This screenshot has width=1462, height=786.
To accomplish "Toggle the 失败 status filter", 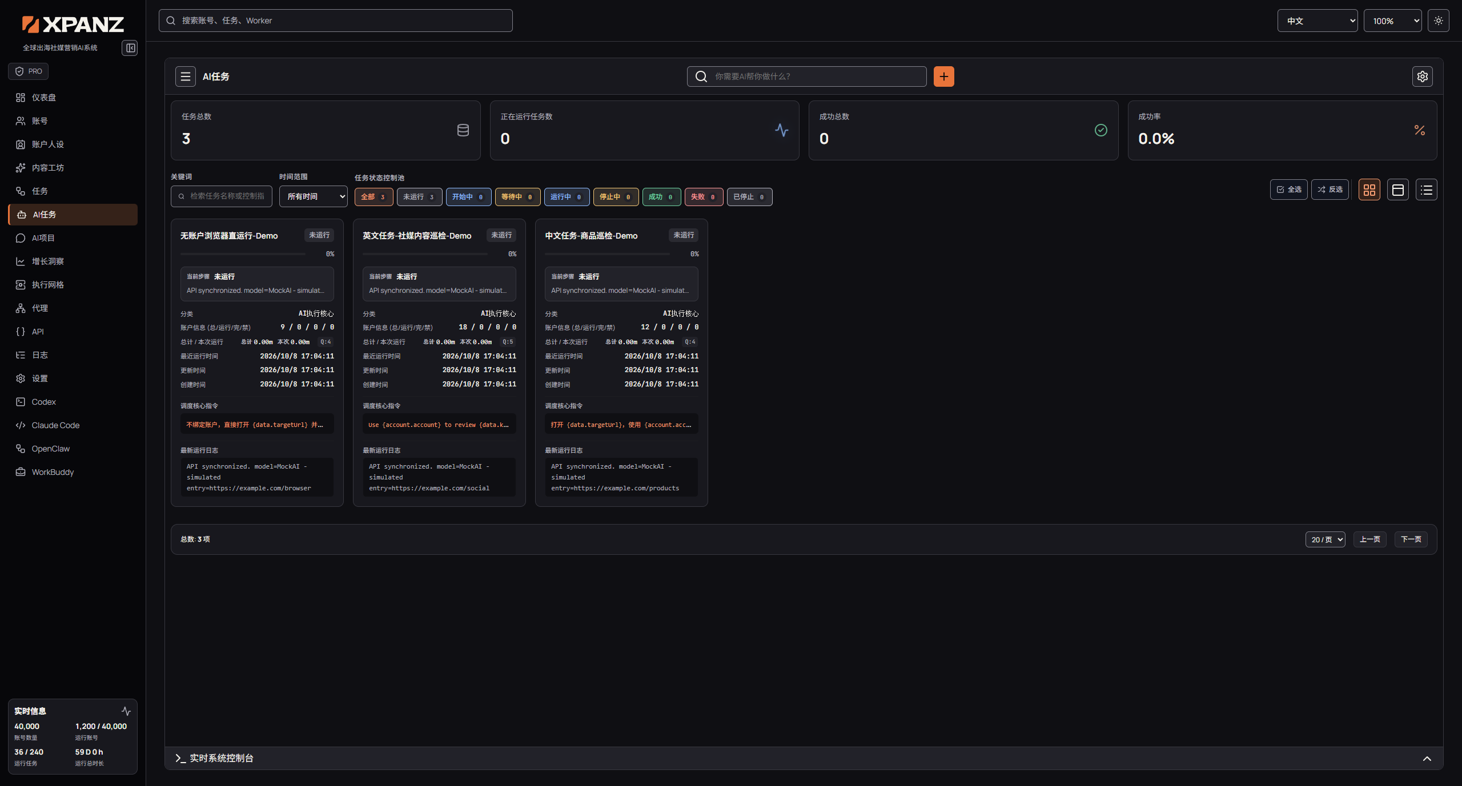I will click(704, 197).
